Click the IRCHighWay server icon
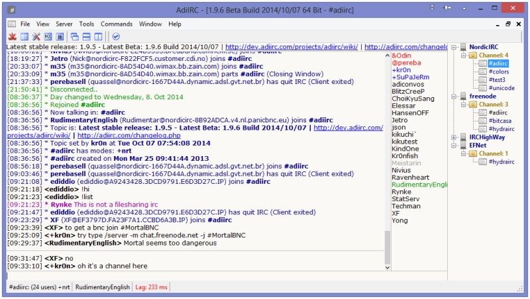Image resolution: width=530 pixels, height=299 pixels. click(x=463, y=137)
